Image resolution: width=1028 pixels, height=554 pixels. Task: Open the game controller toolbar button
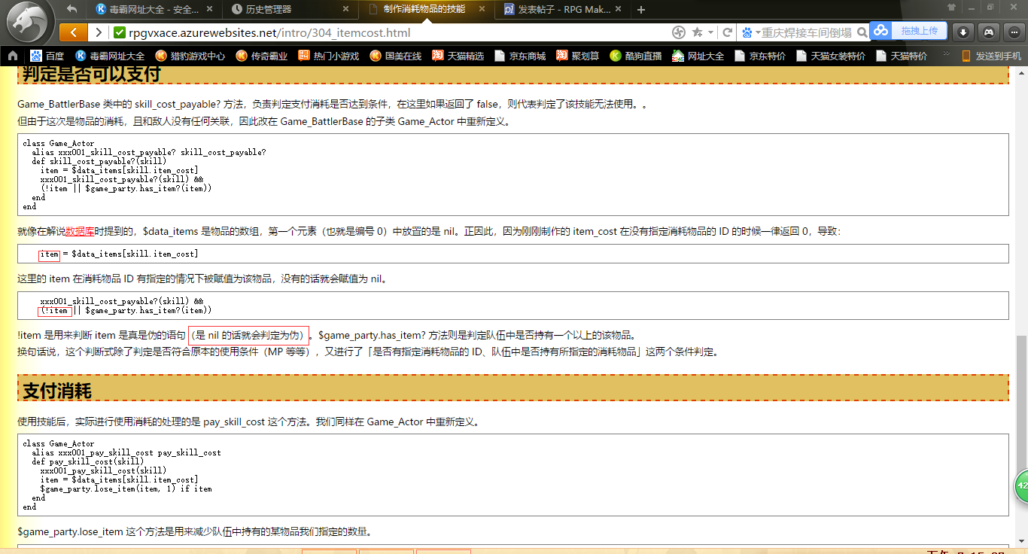989,32
